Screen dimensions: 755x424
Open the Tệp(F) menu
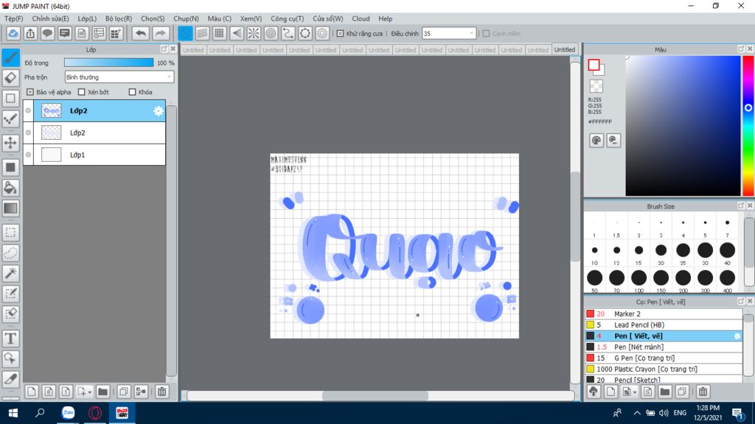pyautogui.click(x=13, y=18)
